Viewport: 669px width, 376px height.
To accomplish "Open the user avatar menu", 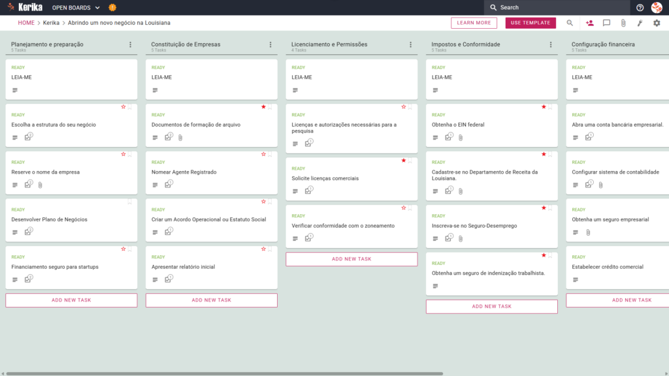I will (x=657, y=7).
